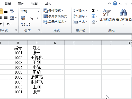Image resolution: width=132 pixels, height=99 pixels.
Task: Click the text orientation icon
Action: [x=8, y=24]
